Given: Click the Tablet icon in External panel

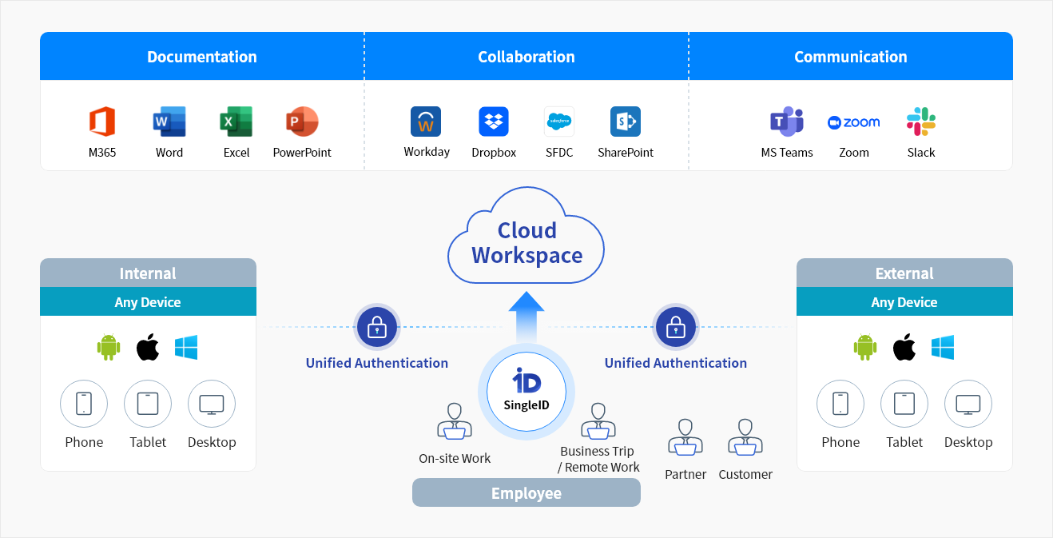Looking at the screenshot, I should [904, 404].
